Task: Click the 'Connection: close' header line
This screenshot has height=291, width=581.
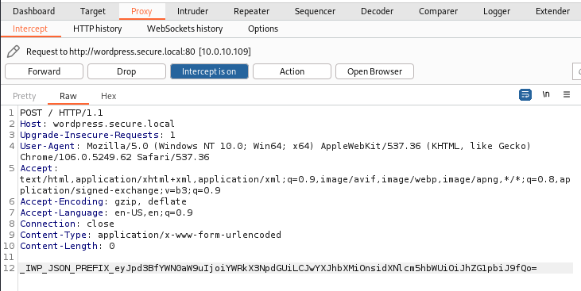Action: pyautogui.click(x=67, y=224)
